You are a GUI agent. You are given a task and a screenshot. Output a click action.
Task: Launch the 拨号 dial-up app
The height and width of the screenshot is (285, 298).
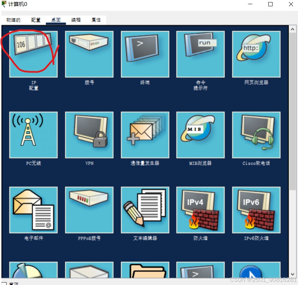(x=89, y=54)
